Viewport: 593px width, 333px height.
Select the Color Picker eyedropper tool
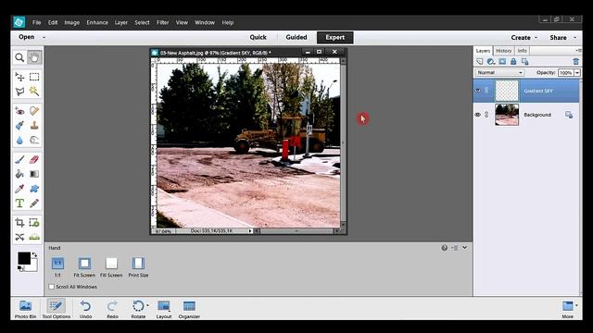pyautogui.click(x=19, y=189)
